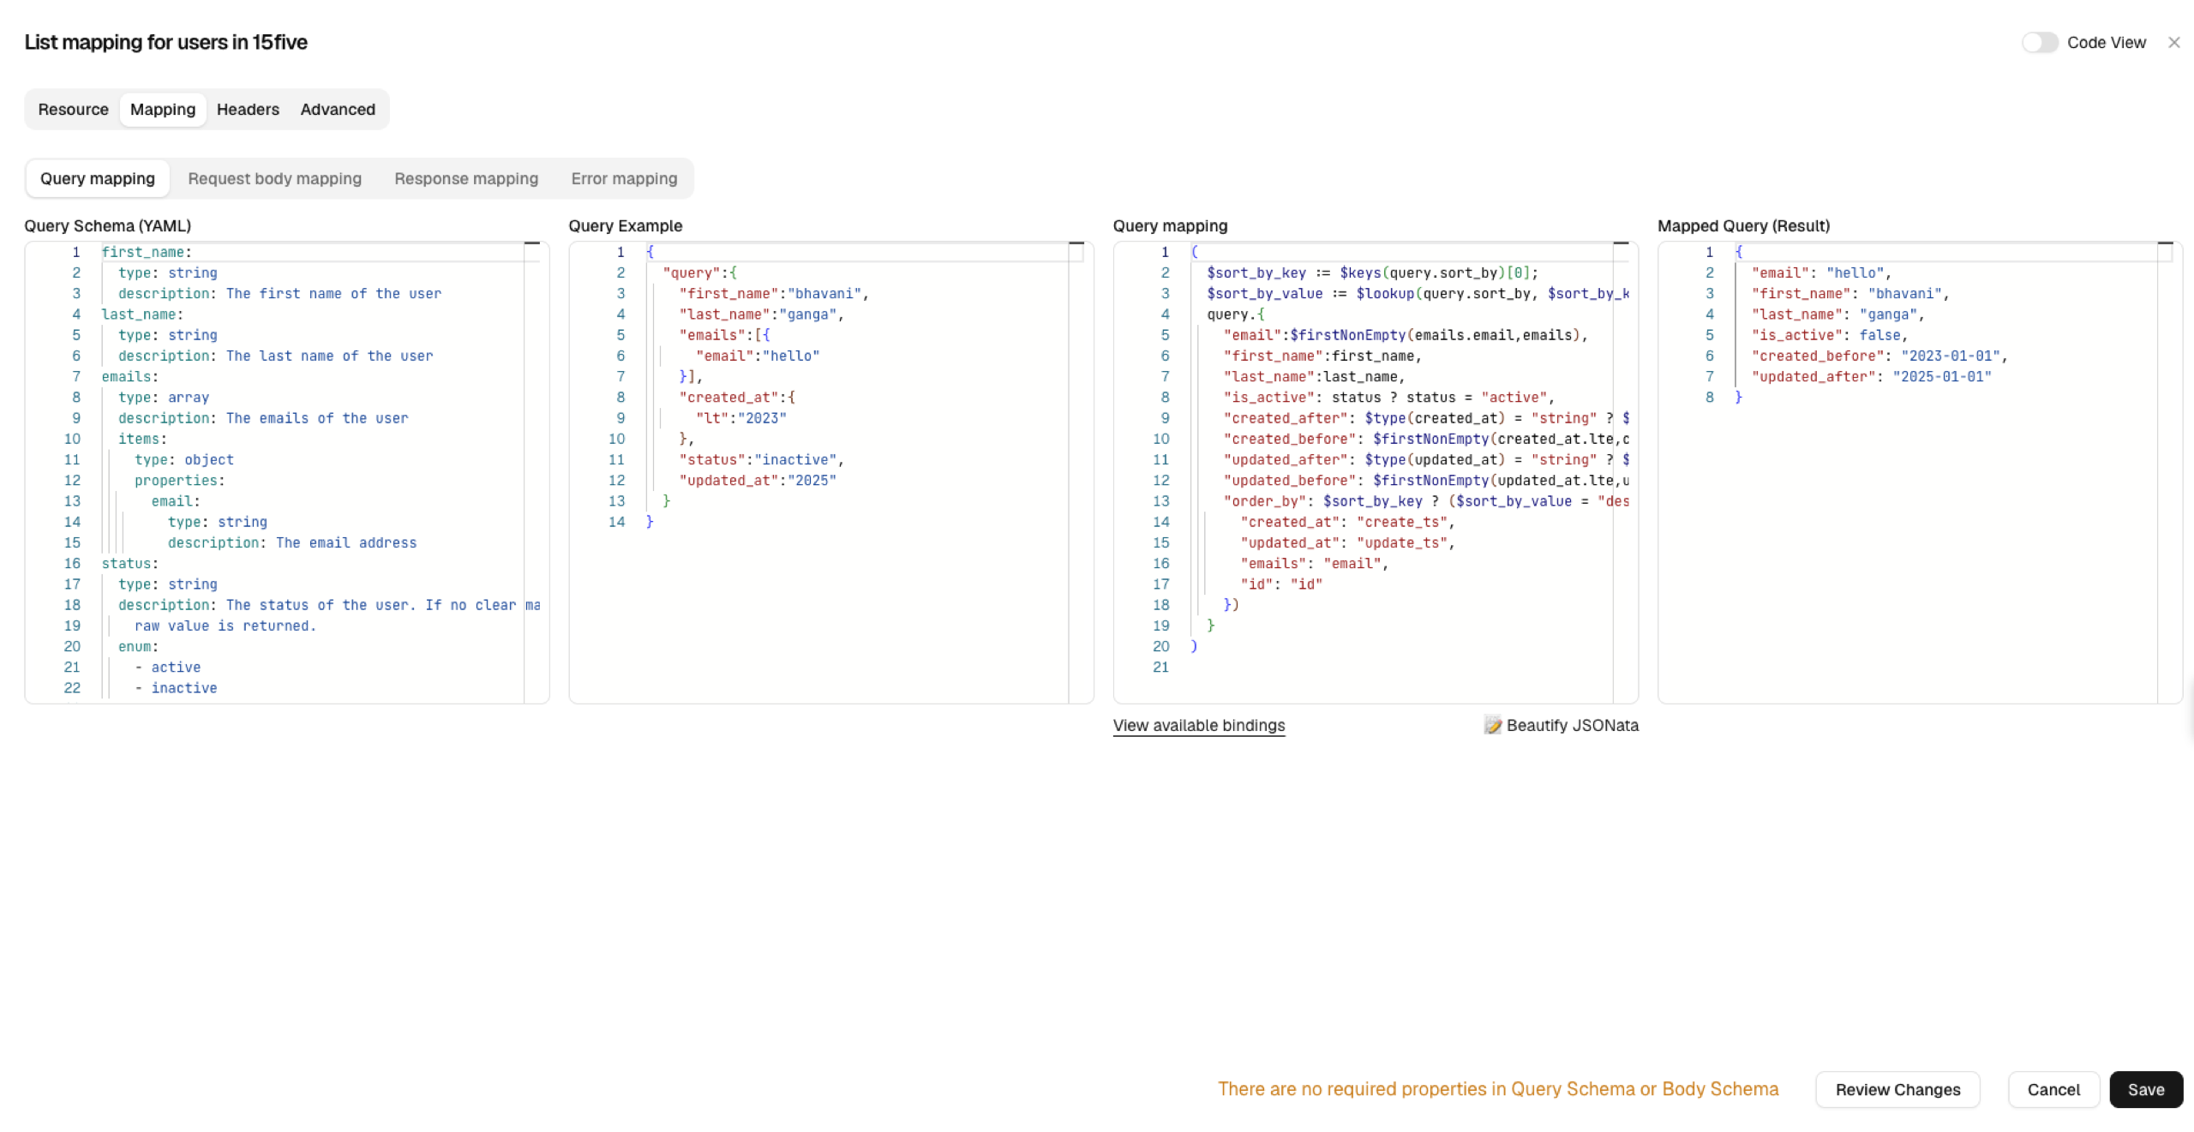The width and height of the screenshot is (2194, 1132).
Task: Select the Mapping tab
Action: click(163, 110)
